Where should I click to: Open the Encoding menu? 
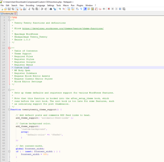[x=30, y=6]
